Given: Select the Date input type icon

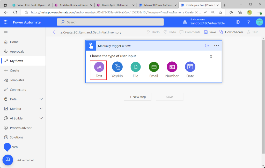Looking at the screenshot, I should pyautogui.click(x=190, y=67).
